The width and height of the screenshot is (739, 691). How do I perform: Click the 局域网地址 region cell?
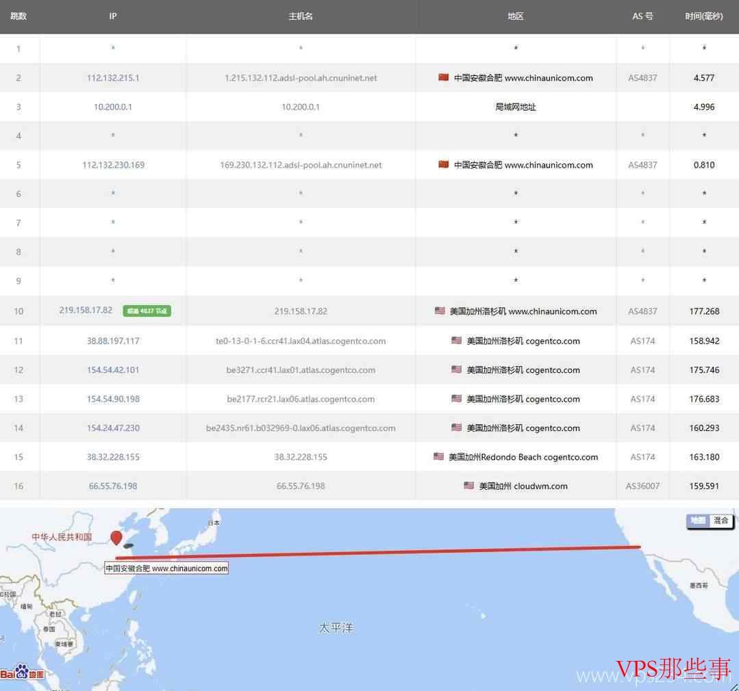pos(516,107)
